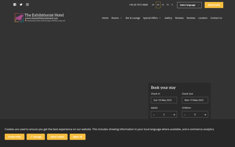Click the Children value 0
This screenshot has width=235, height=147.
pos(195,114)
